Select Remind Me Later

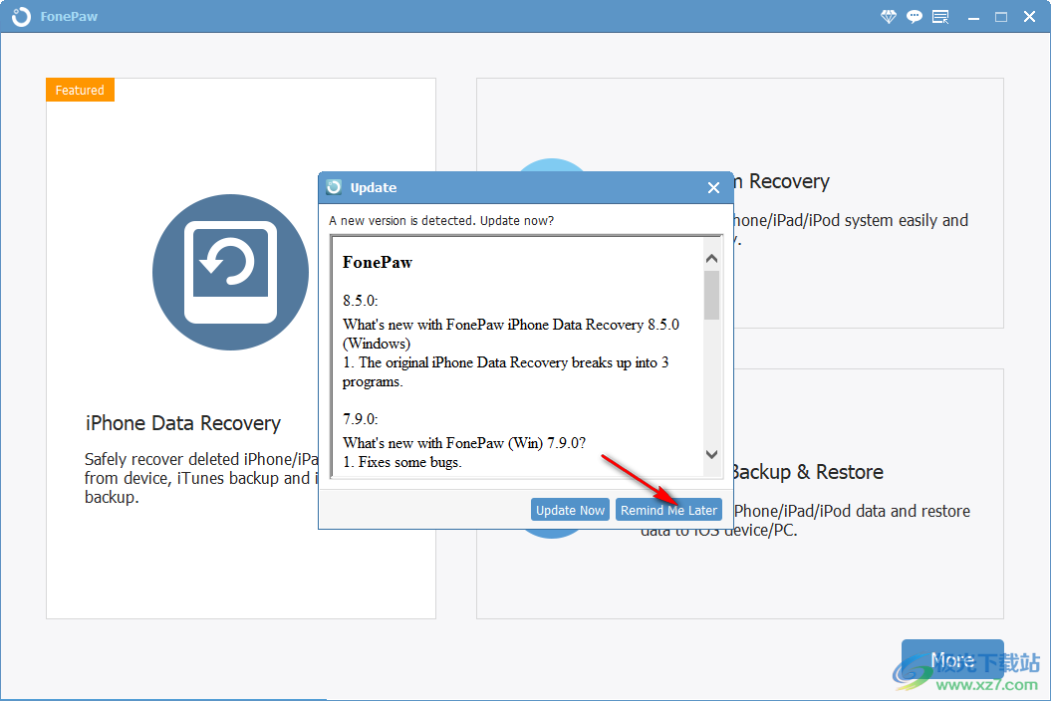pyautogui.click(x=668, y=509)
